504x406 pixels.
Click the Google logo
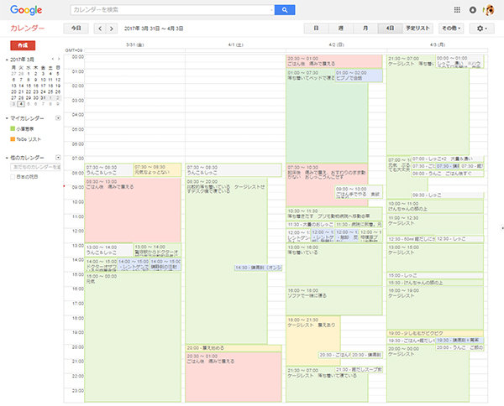(x=26, y=10)
